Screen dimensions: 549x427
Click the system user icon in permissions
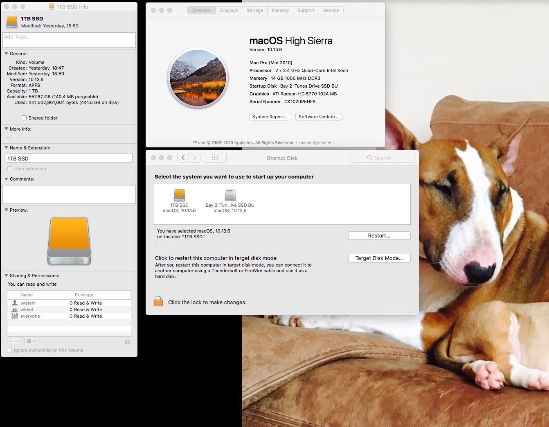15,303
